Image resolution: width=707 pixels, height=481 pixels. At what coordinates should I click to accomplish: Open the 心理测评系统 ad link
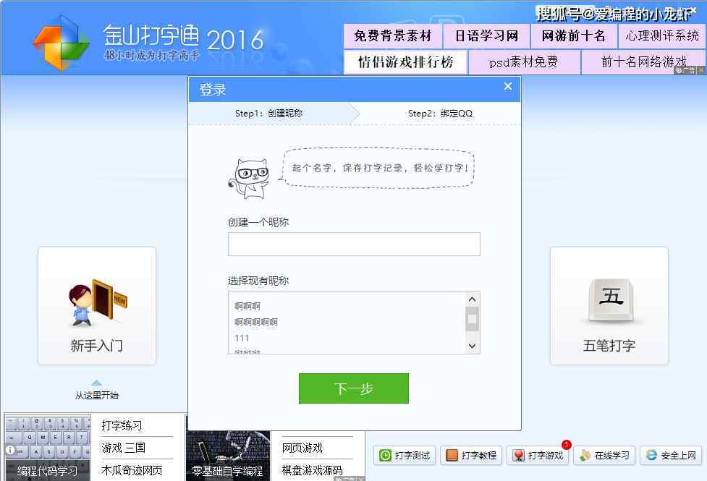[x=661, y=36]
